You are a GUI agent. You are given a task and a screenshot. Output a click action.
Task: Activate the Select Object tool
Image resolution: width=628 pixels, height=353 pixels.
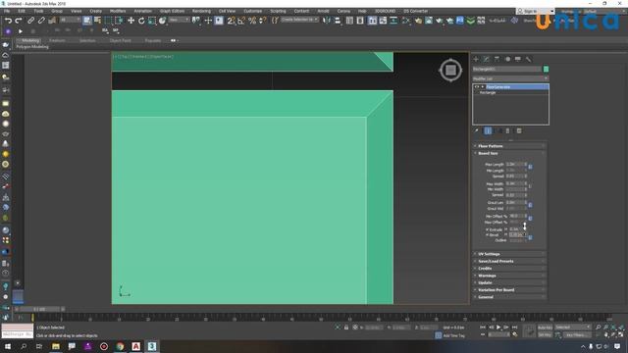pyautogui.click(x=87, y=21)
